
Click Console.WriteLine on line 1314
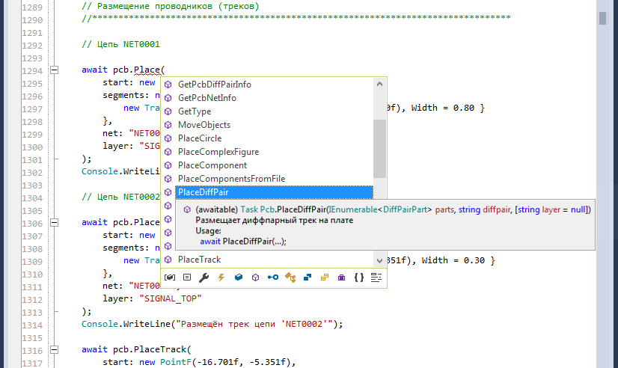[x=126, y=324]
